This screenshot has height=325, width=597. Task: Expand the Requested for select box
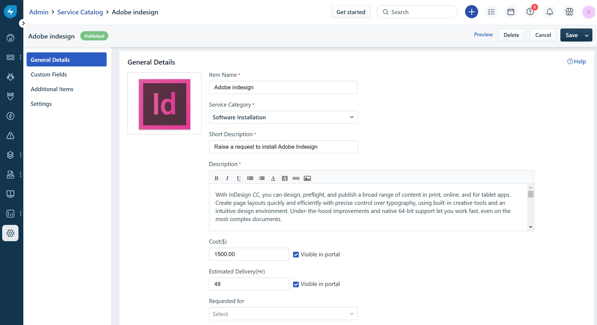coord(283,314)
